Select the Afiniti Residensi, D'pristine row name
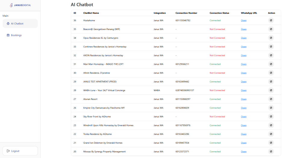 click(98, 73)
